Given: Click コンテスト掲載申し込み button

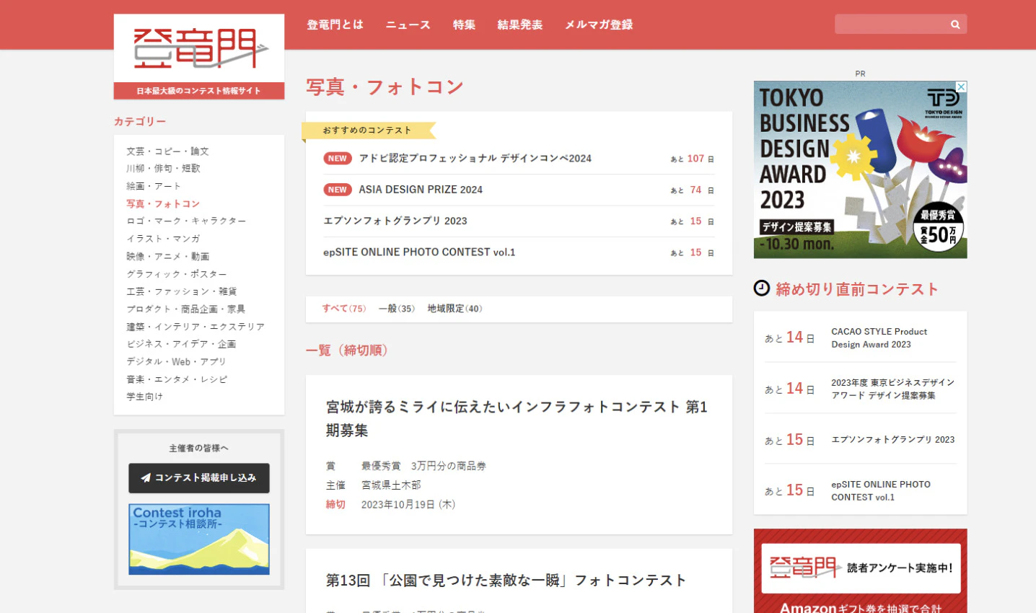Looking at the screenshot, I should pos(199,478).
